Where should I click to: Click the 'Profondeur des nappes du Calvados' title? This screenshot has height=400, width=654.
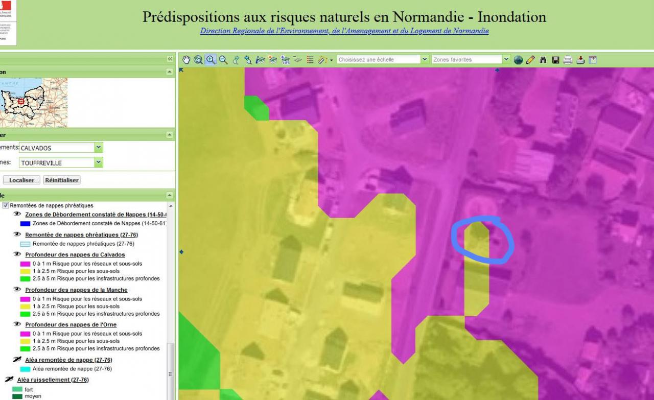75,254
